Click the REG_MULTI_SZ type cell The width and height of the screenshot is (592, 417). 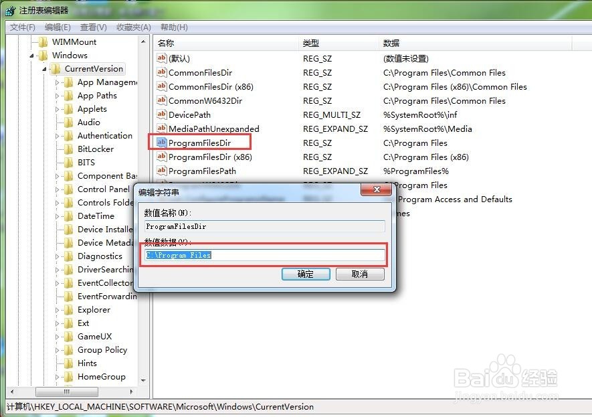[332, 115]
